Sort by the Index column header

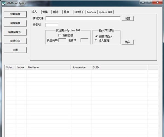click(21, 67)
